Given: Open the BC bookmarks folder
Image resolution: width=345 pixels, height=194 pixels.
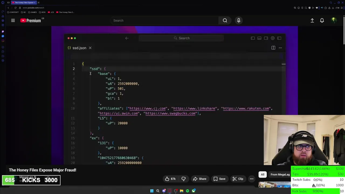Looking at the screenshot, I should (x=23, y=12).
